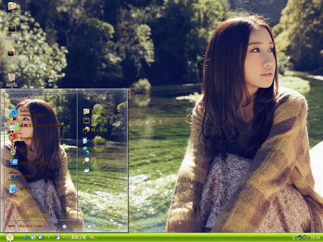The width and height of the screenshot is (323, 242).
Task: Launch Internet Explorer from quick launch bar
Action: click(26, 237)
